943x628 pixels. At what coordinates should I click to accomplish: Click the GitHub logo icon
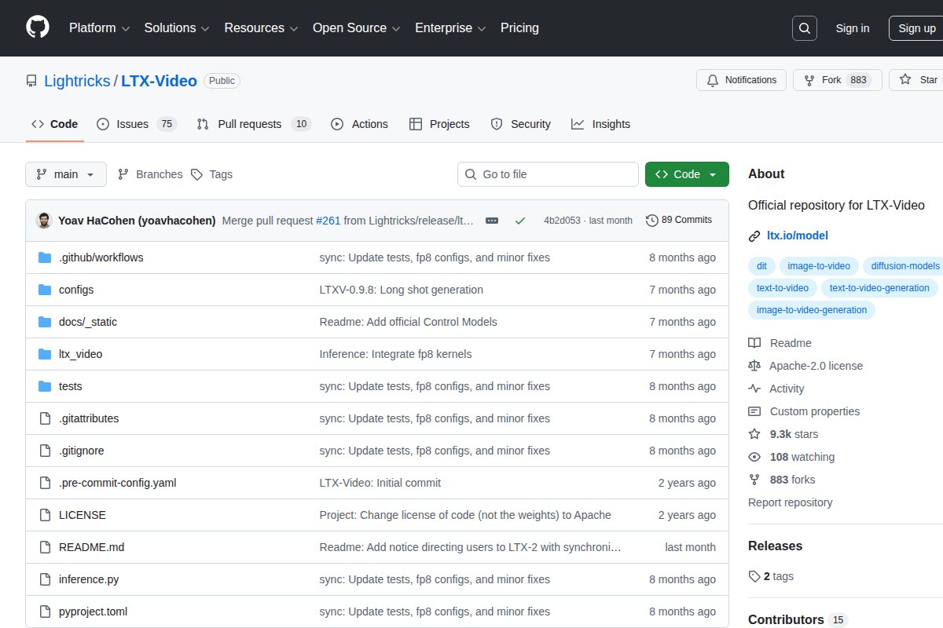pos(38,27)
